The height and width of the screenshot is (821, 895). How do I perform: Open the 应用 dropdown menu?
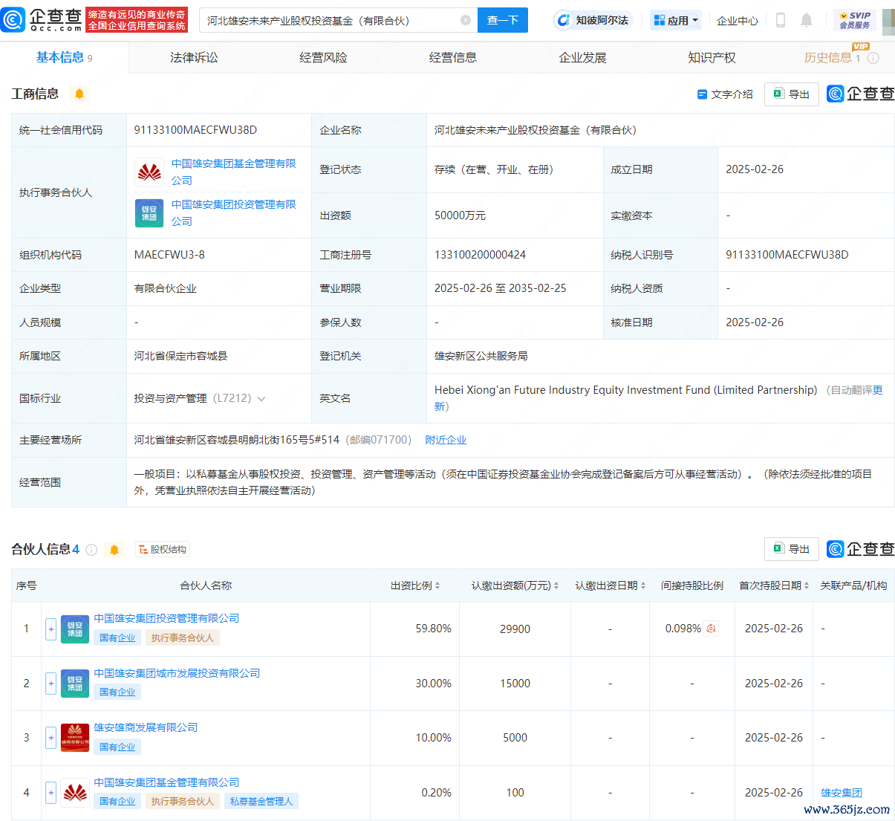tap(676, 20)
